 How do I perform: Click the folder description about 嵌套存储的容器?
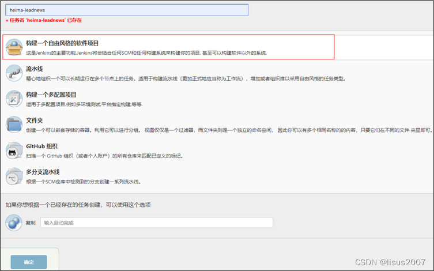(x=229, y=130)
